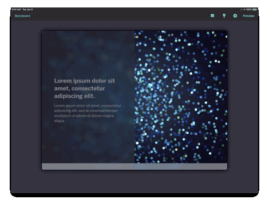
Task: Tap the battery icon in status bar
Action: pyautogui.click(x=255, y=9)
